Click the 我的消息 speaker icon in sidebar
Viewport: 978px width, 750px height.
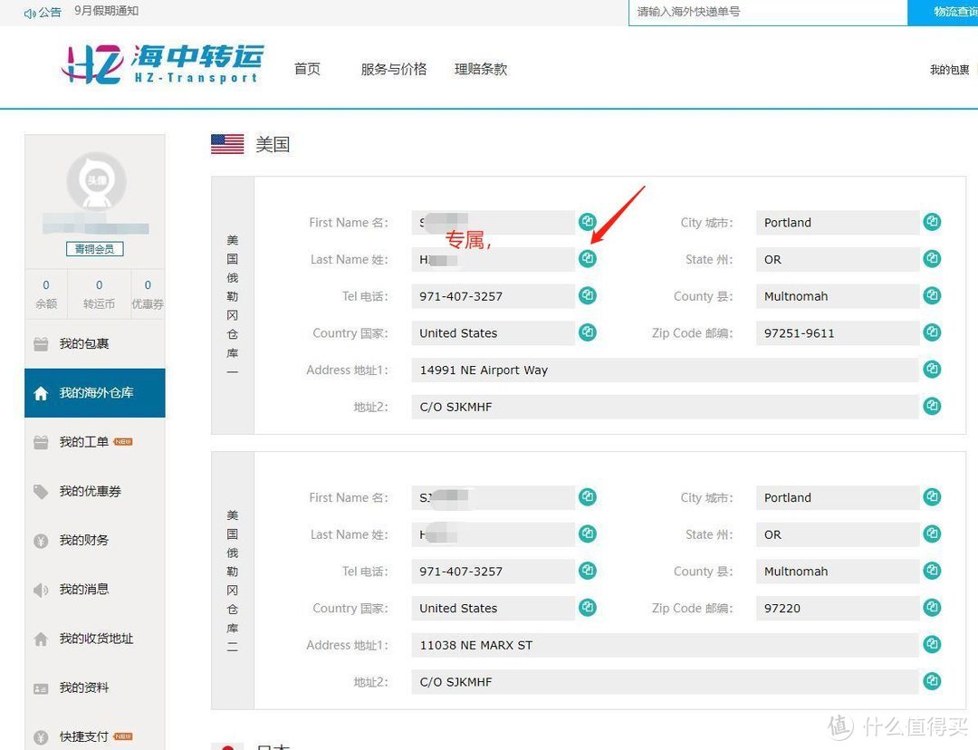[40, 589]
